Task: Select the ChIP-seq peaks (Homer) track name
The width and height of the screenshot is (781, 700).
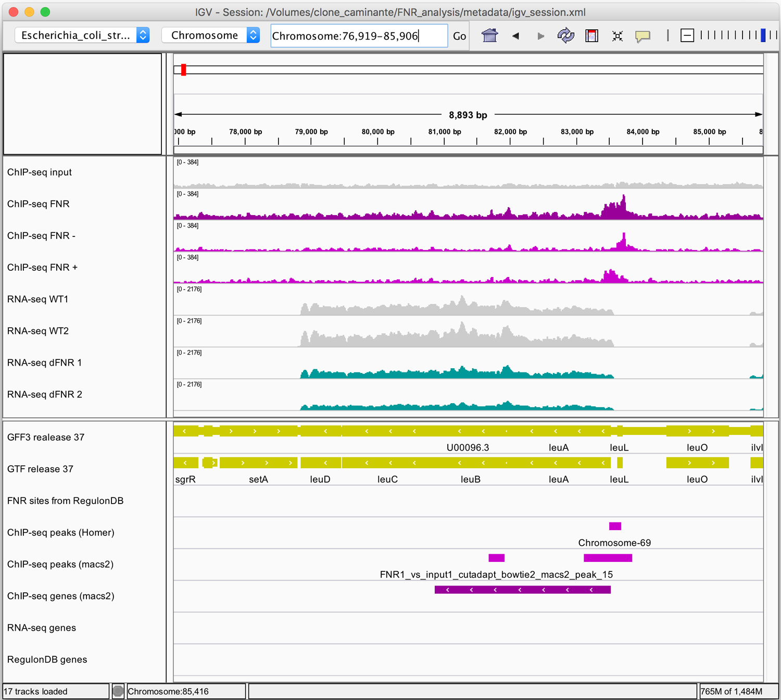Action: coord(60,533)
